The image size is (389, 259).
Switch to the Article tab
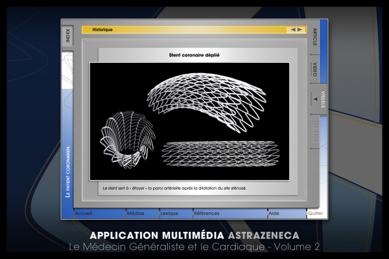315,38
